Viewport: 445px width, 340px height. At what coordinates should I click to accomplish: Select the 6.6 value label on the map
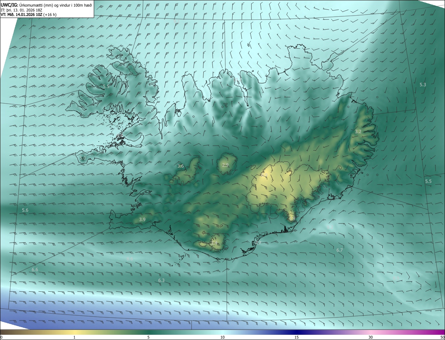[x=35, y=269]
